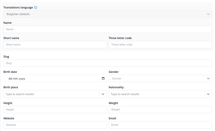Click into the Weight field

[160, 109]
